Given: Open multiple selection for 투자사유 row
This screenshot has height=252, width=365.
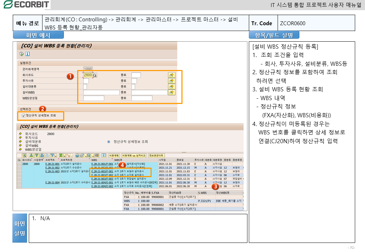Looking at the screenshot, I should click(172, 81).
